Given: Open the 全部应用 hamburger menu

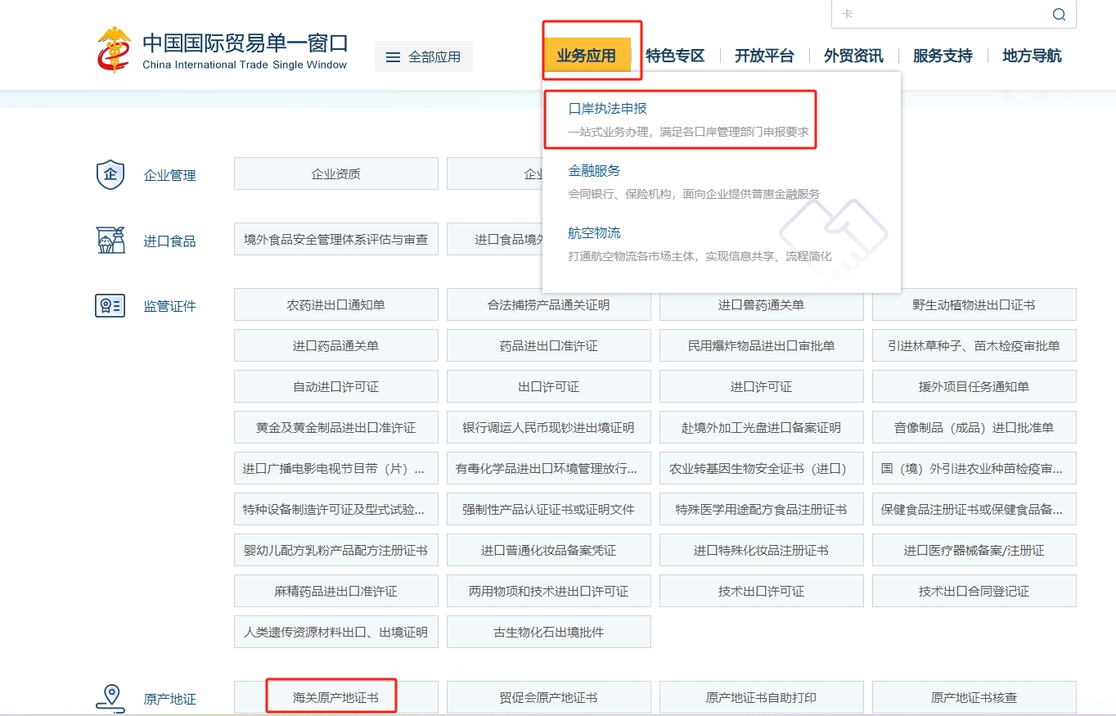Looking at the screenshot, I should (423, 56).
